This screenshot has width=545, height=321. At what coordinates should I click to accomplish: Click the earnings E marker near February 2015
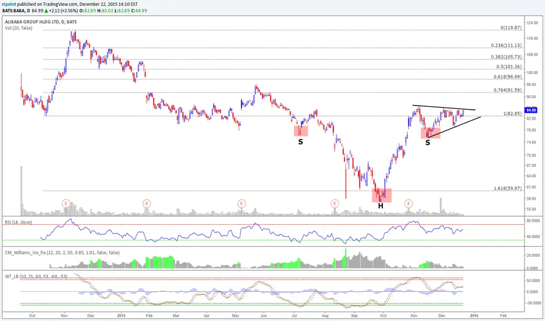[147, 203]
